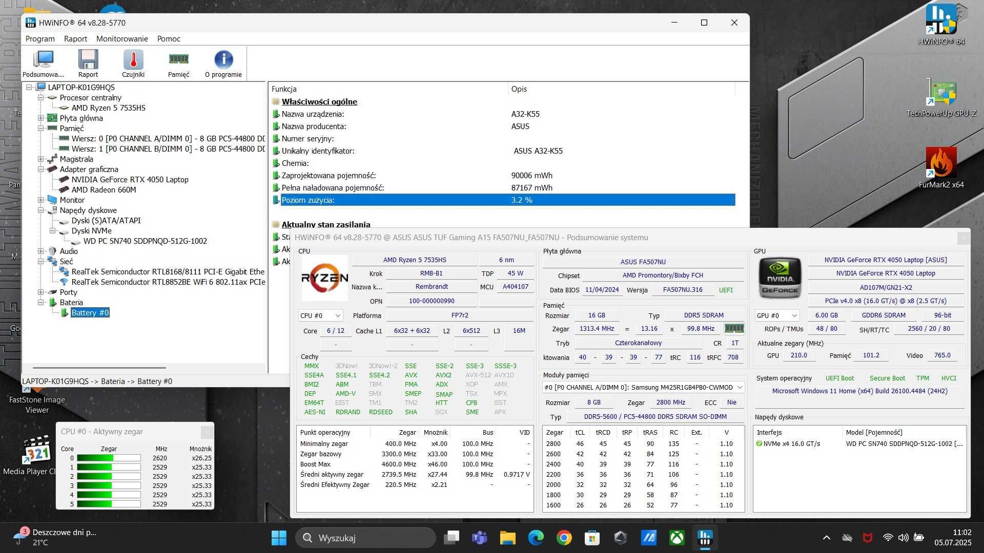Collapse the Procesor centralny tree node
This screenshot has height=553, width=984.
pyautogui.click(x=40, y=98)
